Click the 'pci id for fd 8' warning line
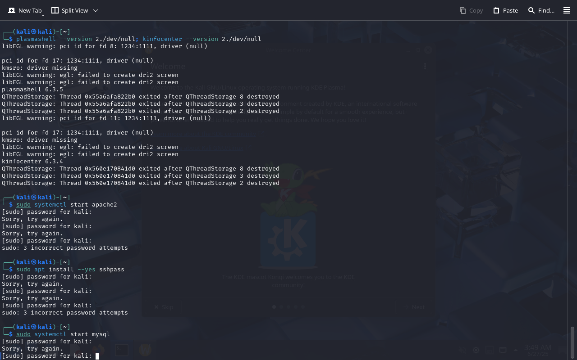The height and width of the screenshot is (360, 577). [105, 46]
